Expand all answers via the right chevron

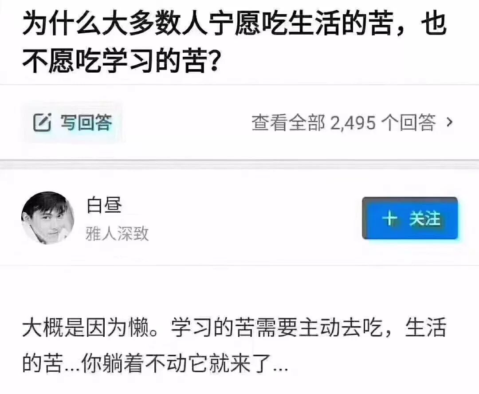pos(449,122)
